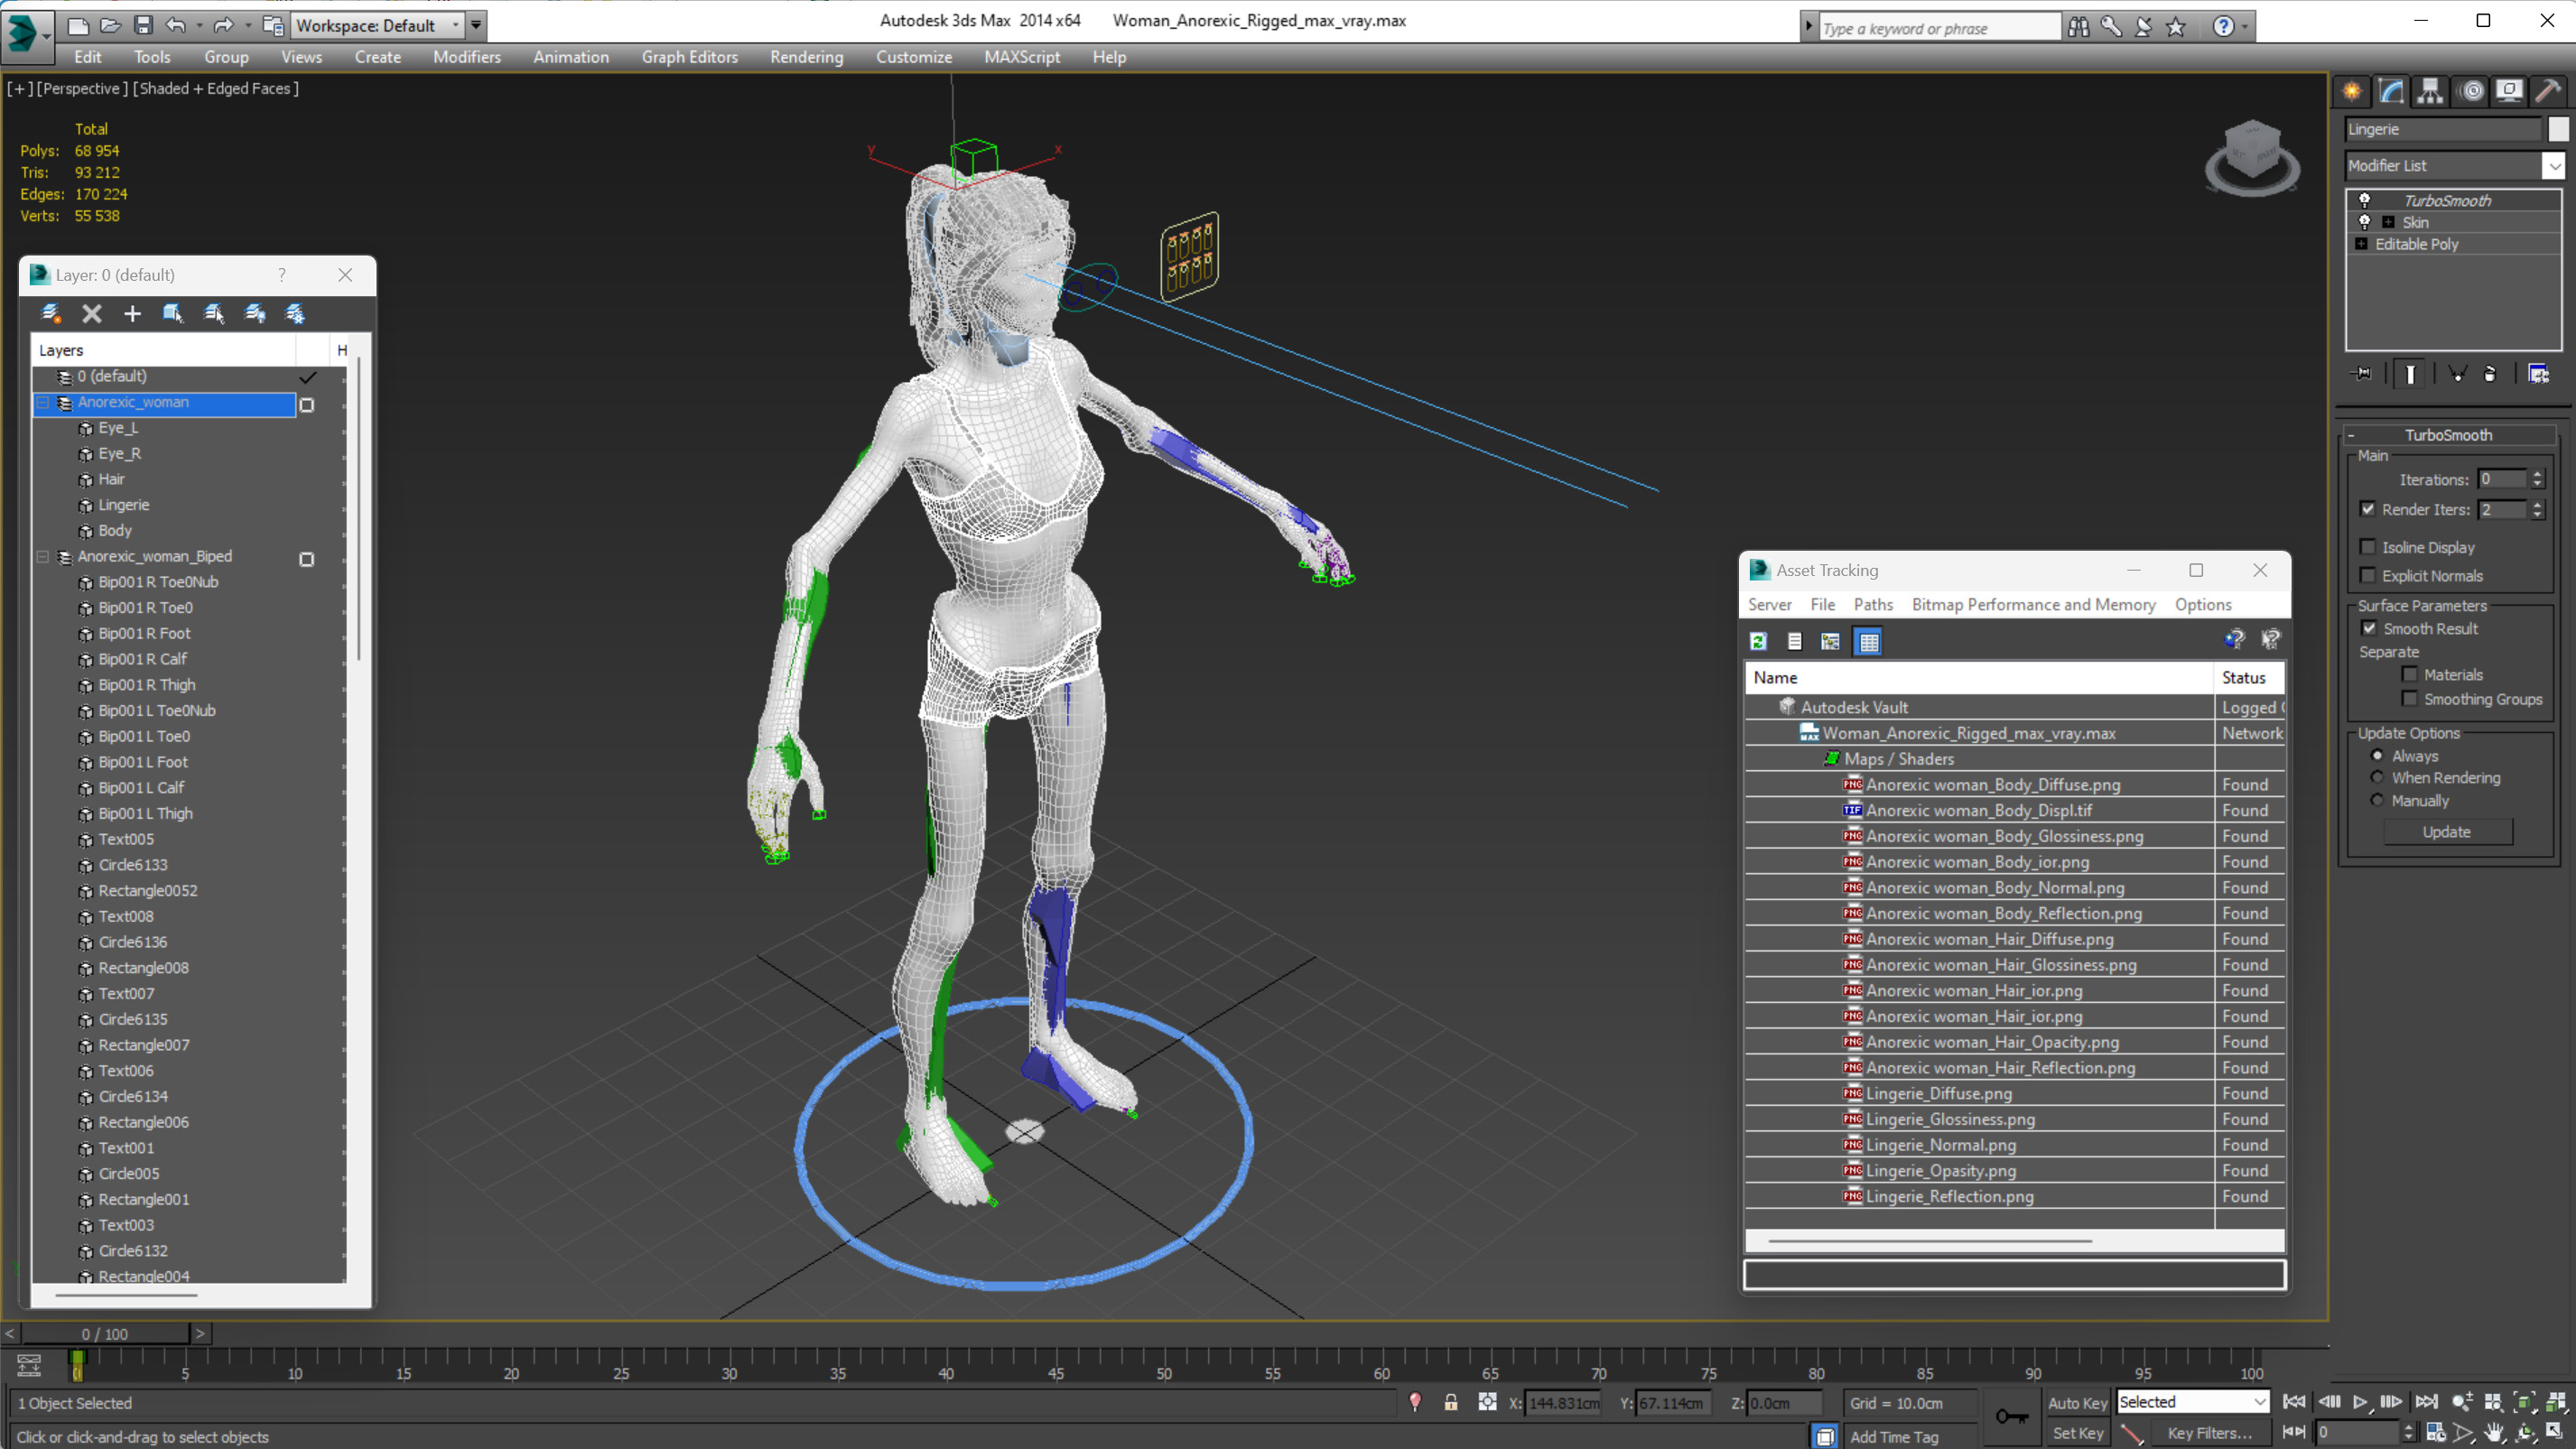Toggle selection lock padlock icon
2576x1449 pixels.
tap(1450, 1403)
